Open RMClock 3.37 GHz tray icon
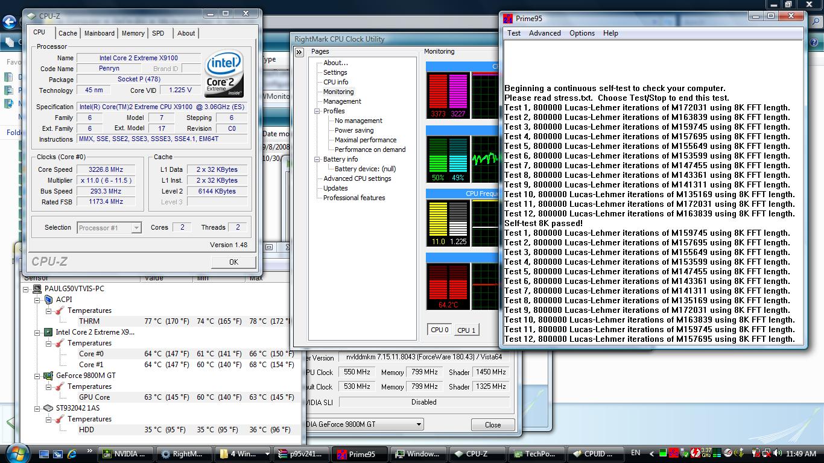 706,453
